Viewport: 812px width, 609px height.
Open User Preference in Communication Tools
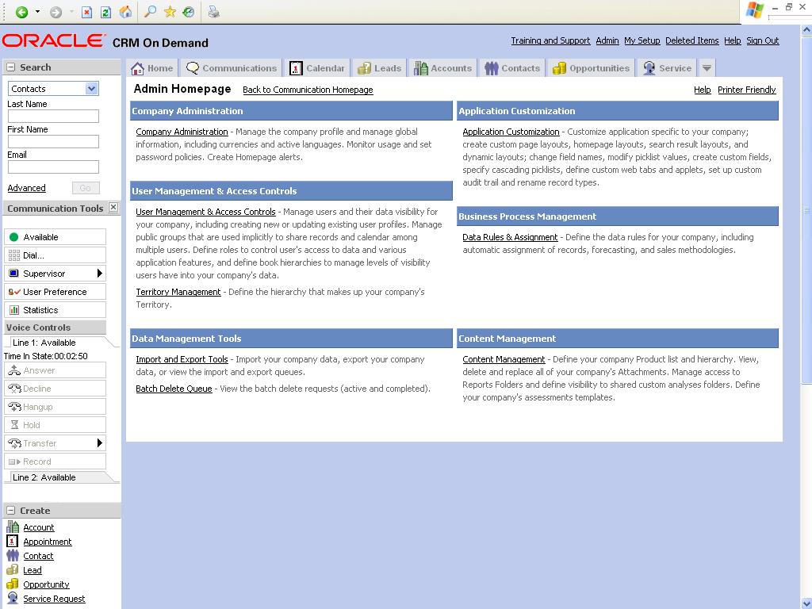pos(55,292)
